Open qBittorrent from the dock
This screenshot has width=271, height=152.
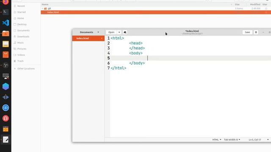[x=6, y=108]
